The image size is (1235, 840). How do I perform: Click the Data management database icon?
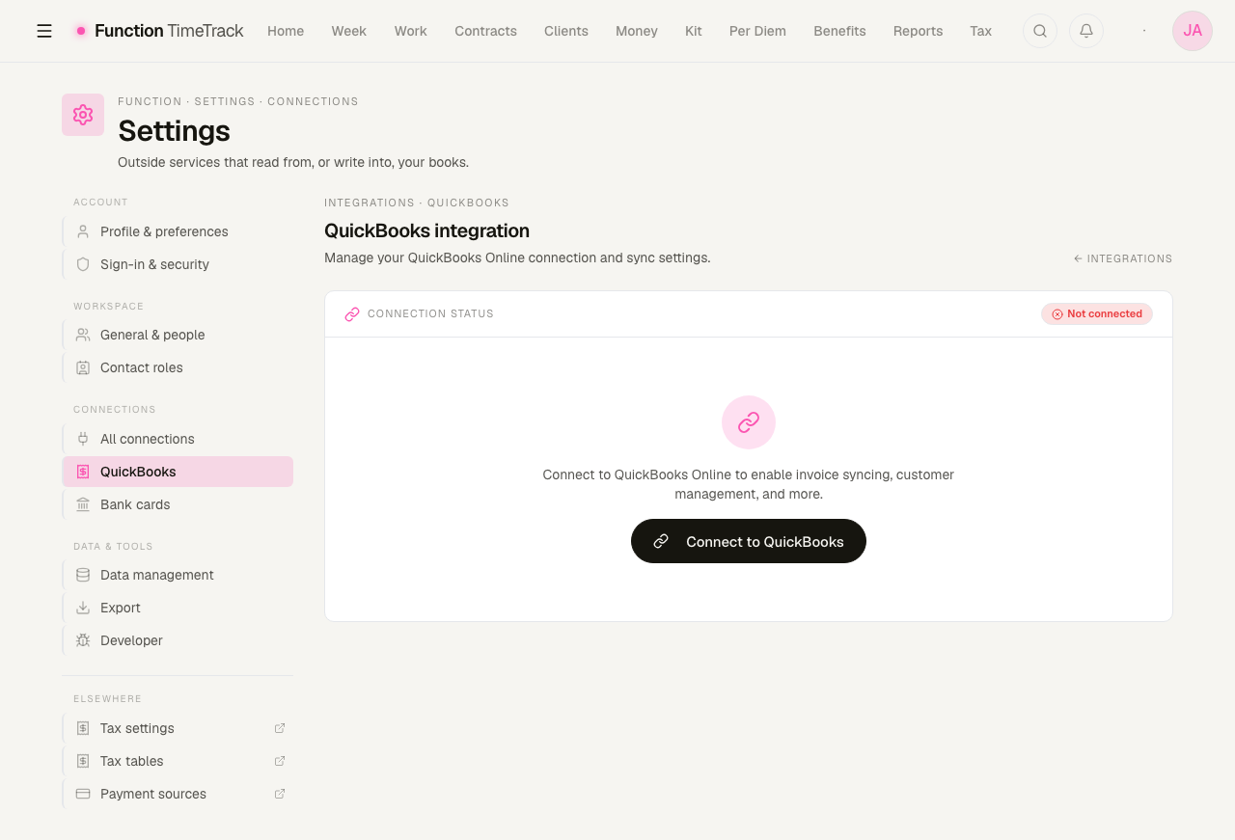(83, 575)
